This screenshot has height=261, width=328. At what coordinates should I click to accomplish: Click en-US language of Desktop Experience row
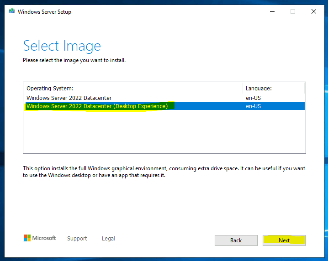(x=254, y=106)
